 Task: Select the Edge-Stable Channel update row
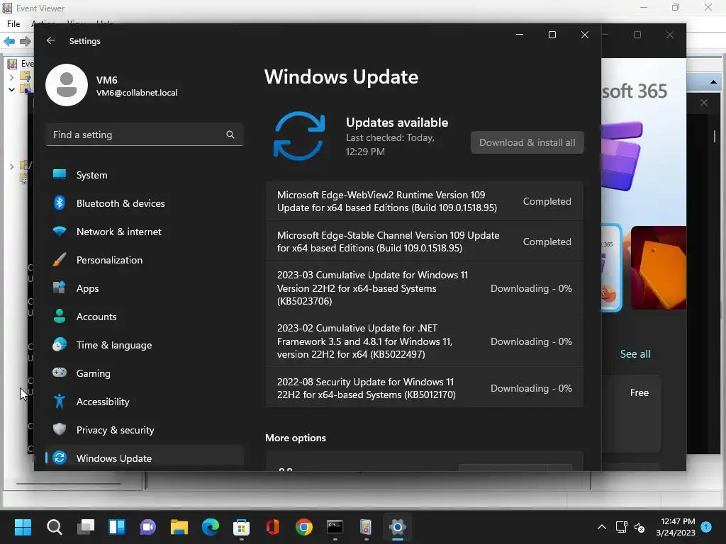click(424, 242)
